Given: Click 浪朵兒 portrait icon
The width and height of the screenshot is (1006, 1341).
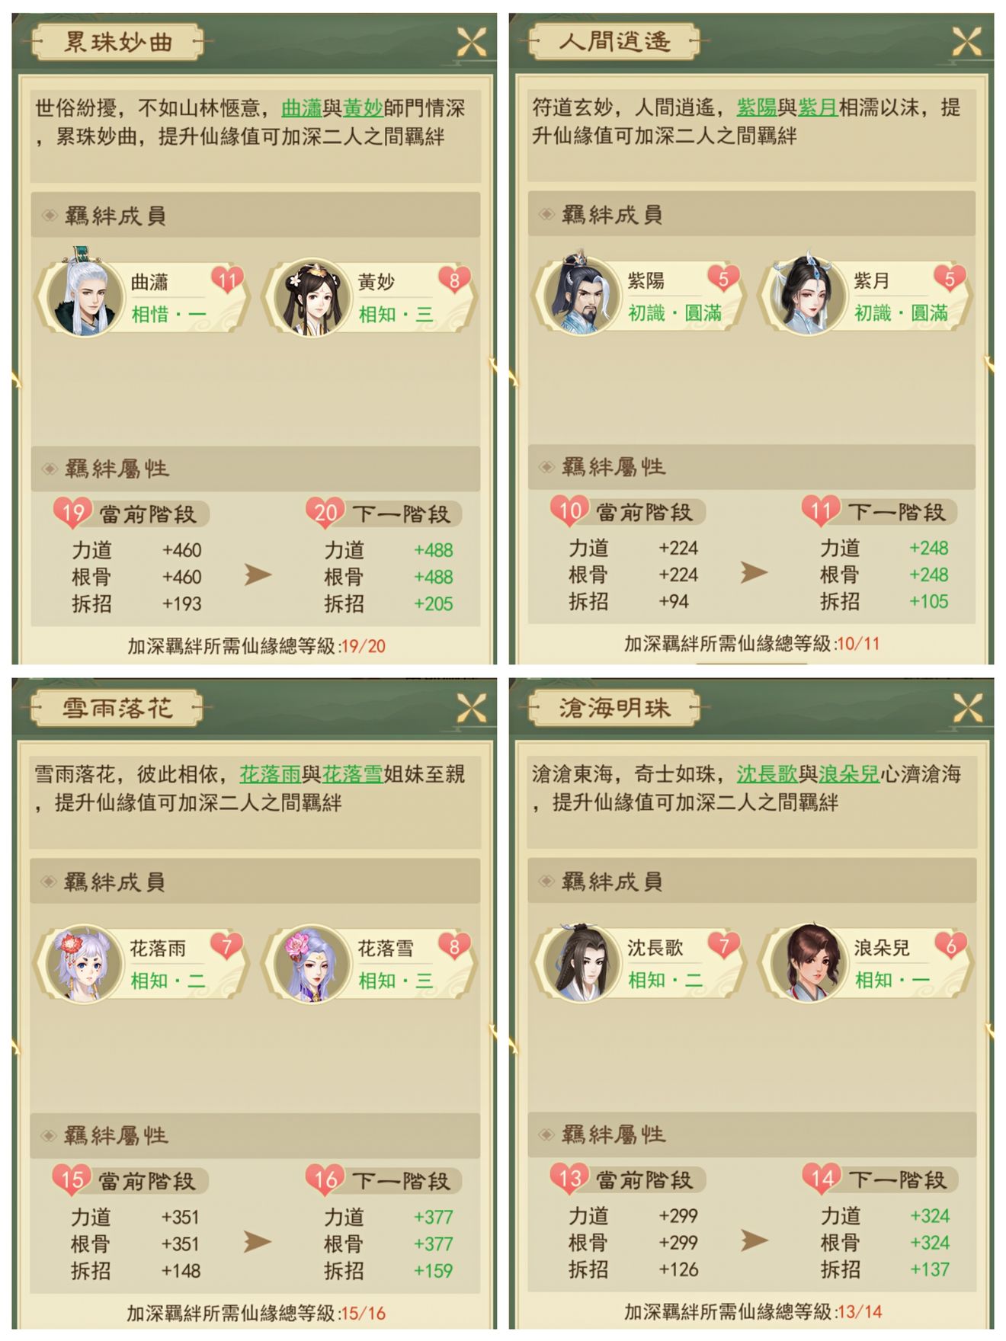Looking at the screenshot, I should point(806,962).
